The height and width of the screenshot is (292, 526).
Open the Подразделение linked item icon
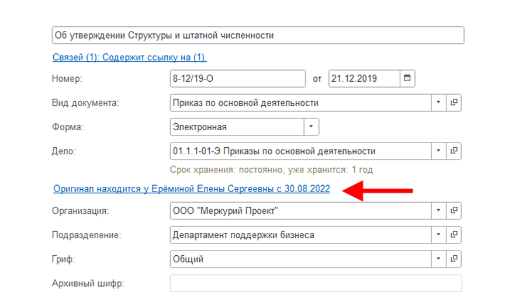click(454, 235)
